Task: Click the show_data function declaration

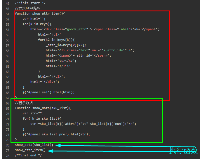Action: [x=43, y=108]
